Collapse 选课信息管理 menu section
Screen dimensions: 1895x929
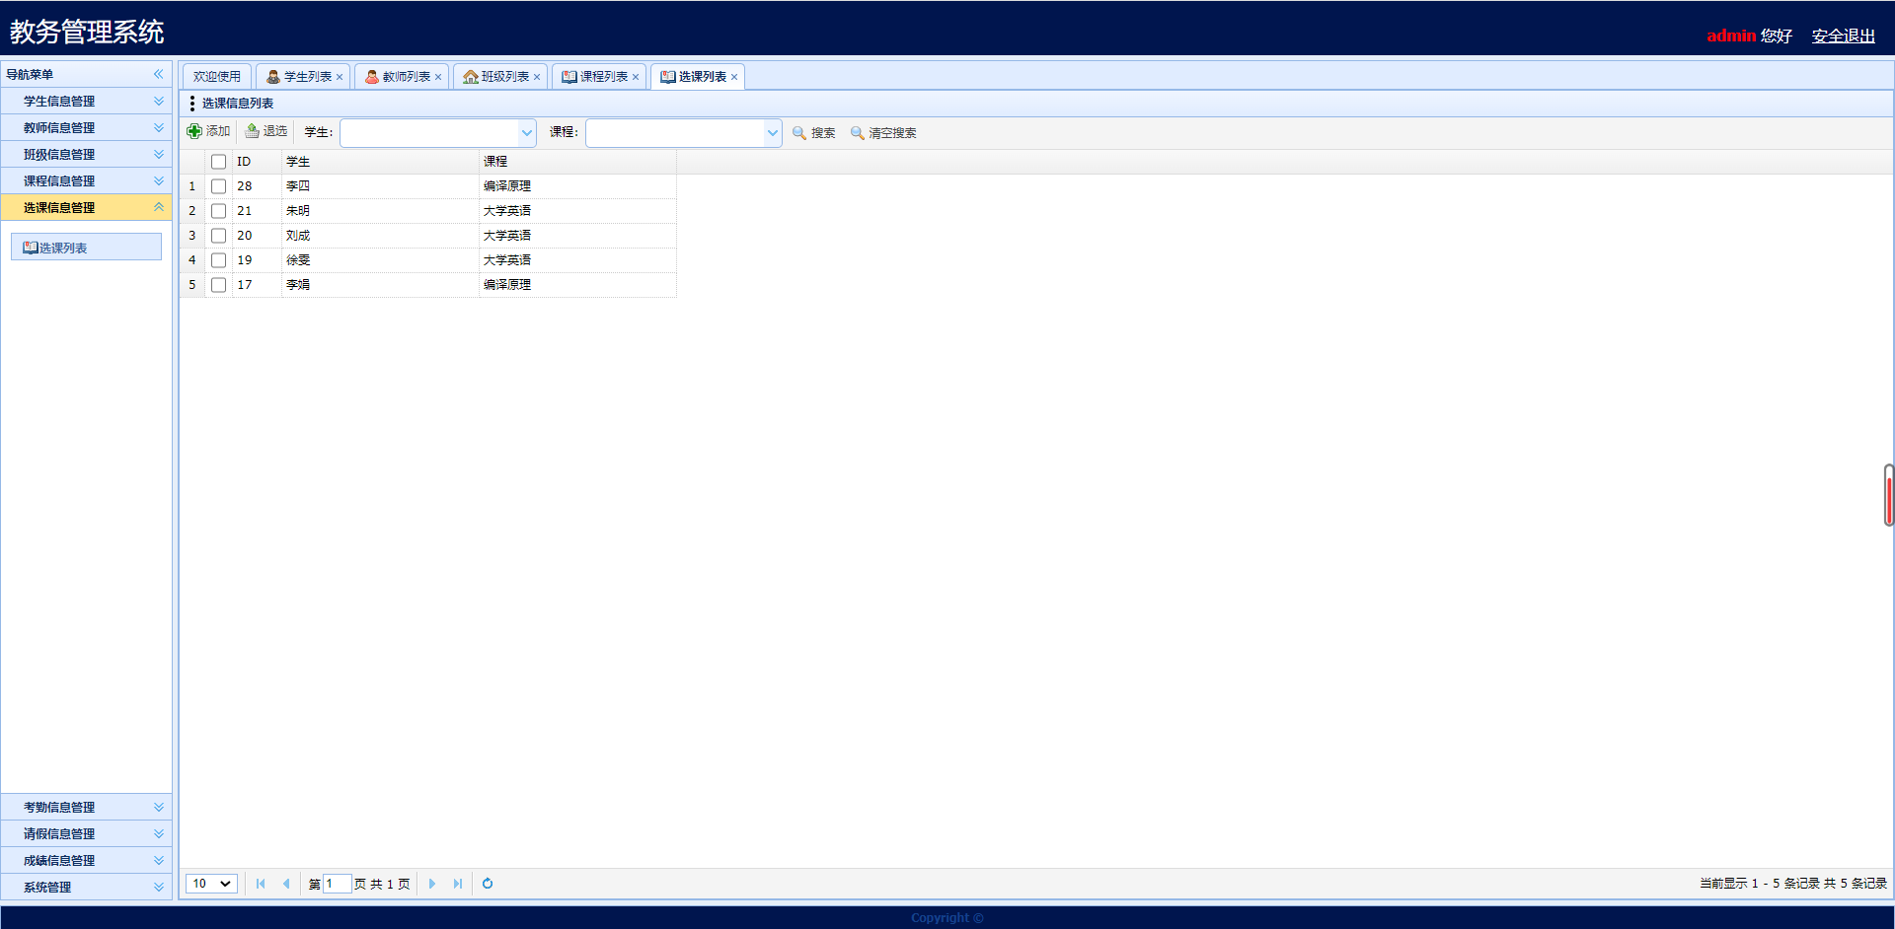click(x=158, y=207)
